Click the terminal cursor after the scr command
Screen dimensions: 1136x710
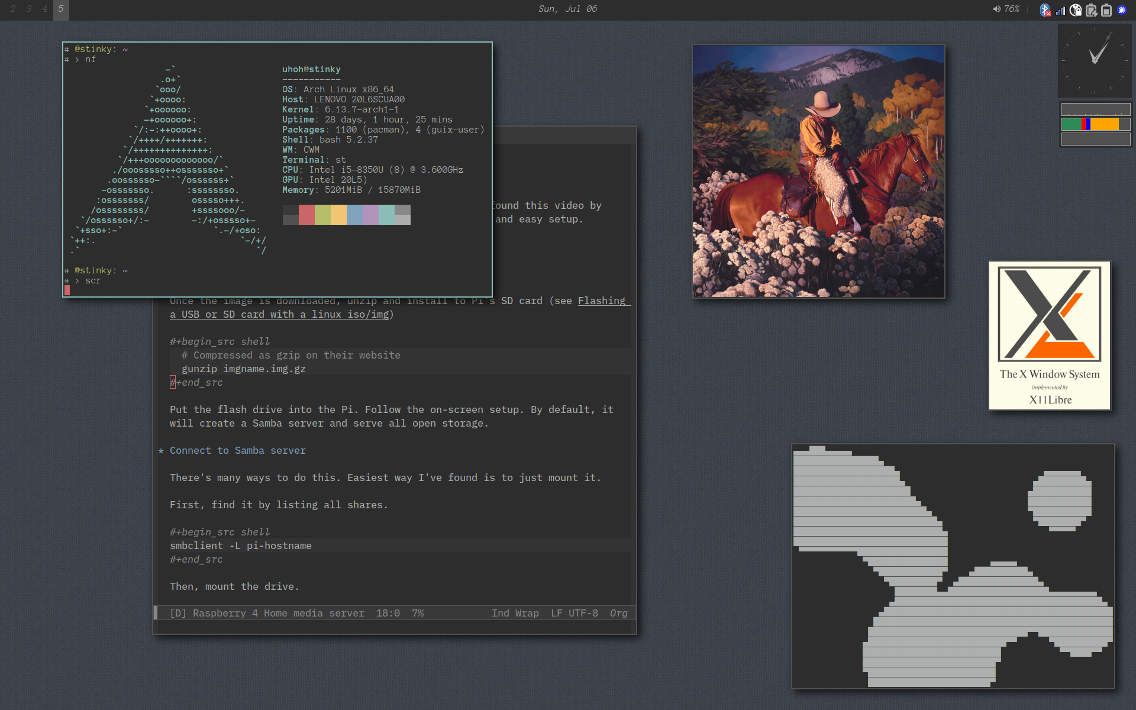(67, 291)
